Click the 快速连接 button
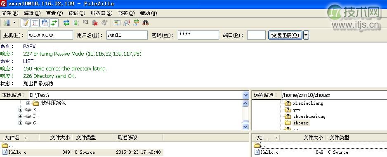Viewport: 387px width, 157px height. pyautogui.click(x=285, y=35)
